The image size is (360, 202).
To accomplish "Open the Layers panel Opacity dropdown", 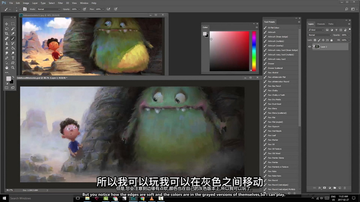I will click(349, 35).
